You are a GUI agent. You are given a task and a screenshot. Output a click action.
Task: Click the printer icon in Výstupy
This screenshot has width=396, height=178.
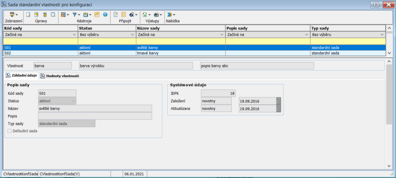(156, 14)
